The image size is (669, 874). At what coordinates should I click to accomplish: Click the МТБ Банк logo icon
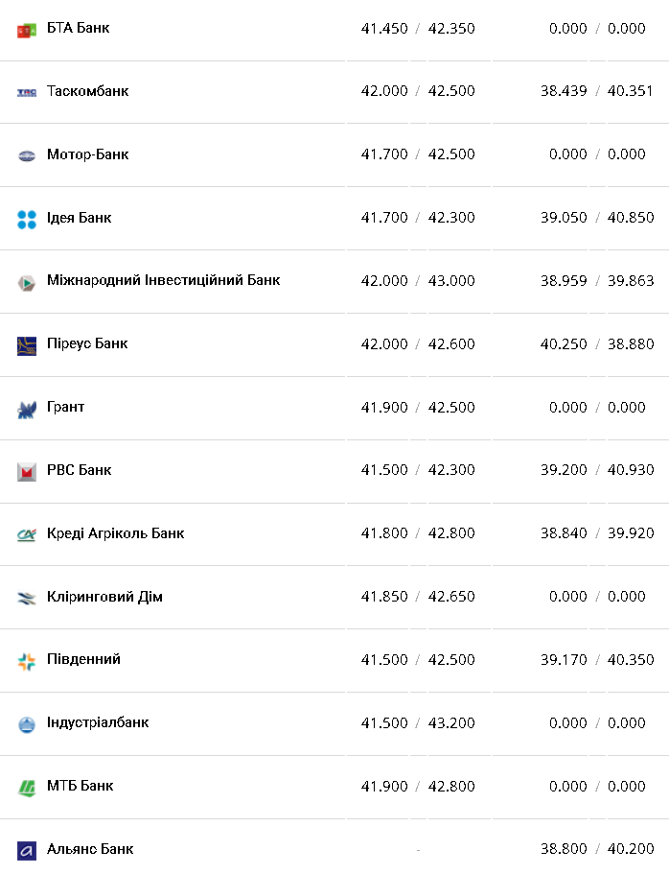click(27, 788)
